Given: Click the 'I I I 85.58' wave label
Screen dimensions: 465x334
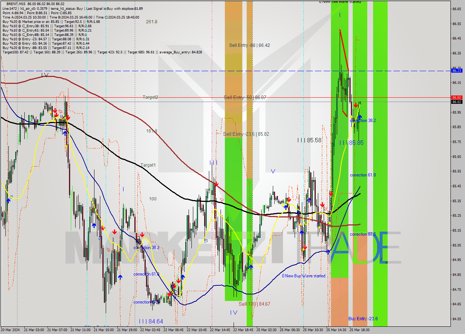Looking at the screenshot, I should (309, 140).
